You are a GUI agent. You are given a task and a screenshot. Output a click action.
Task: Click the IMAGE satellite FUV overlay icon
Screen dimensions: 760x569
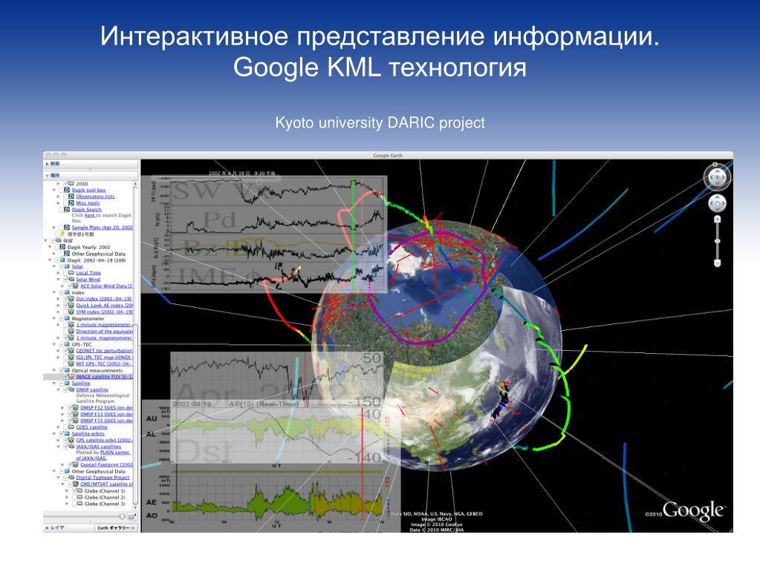[x=71, y=376]
